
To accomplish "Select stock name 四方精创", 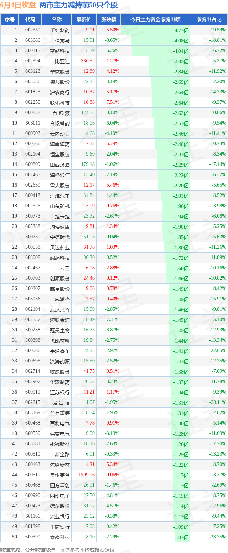I will click(60, 485).
